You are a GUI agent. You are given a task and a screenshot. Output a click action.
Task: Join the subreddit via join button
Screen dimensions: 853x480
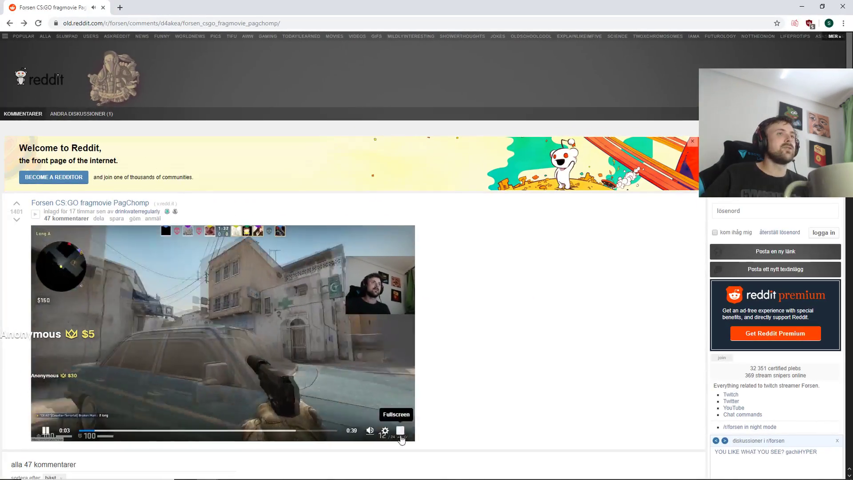(722, 358)
